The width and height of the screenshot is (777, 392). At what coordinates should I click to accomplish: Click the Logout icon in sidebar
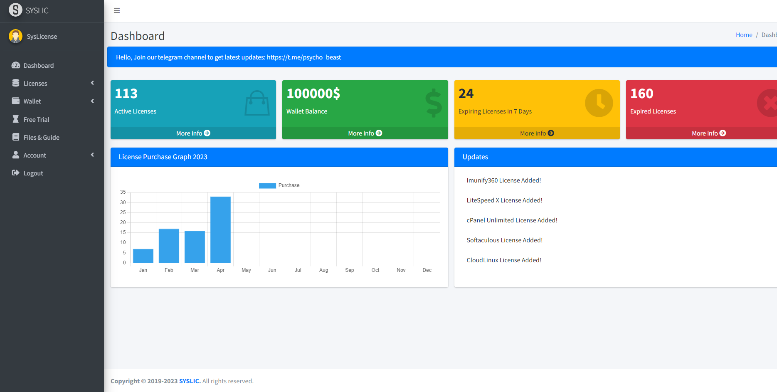16,173
